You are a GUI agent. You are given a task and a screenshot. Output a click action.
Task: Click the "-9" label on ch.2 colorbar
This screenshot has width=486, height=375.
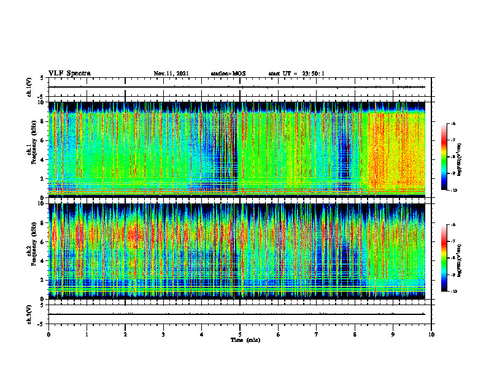click(453, 275)
